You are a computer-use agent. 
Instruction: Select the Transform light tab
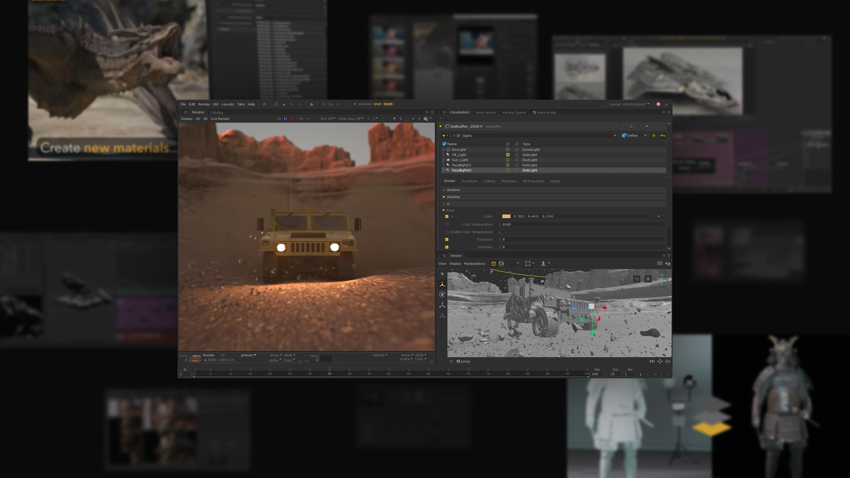[469, 181]
